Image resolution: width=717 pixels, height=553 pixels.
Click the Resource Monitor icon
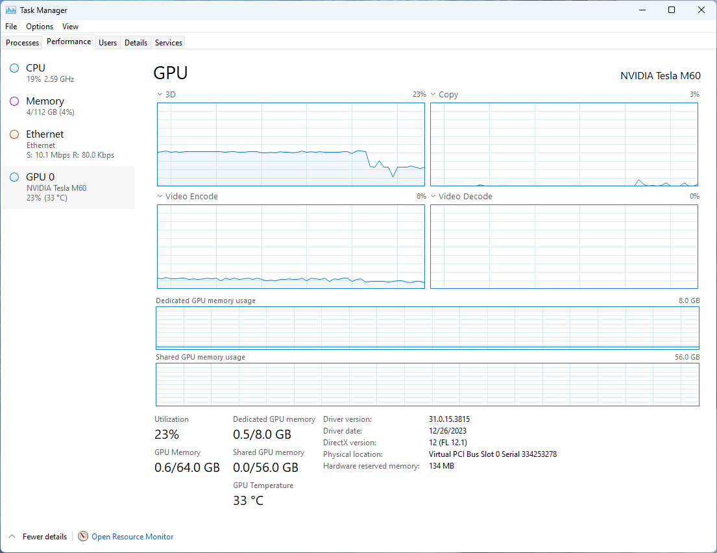(83, 537)
